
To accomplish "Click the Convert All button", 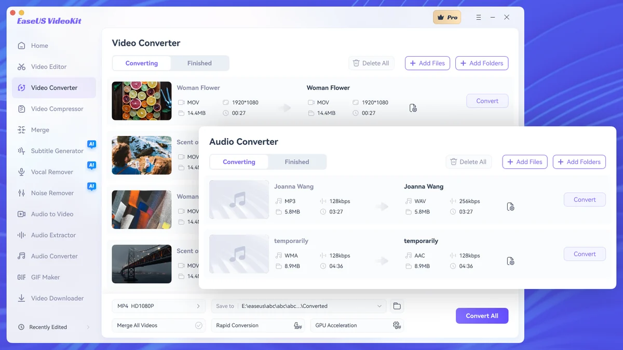I will pyautogui.click(x=482, y=316).
